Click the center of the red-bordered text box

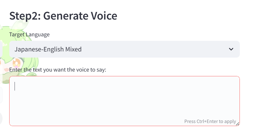124,101
